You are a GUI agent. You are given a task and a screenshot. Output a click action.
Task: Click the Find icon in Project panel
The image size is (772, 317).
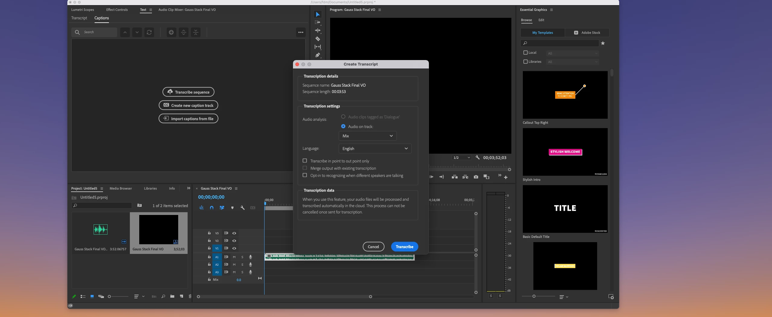click(163, 296)
